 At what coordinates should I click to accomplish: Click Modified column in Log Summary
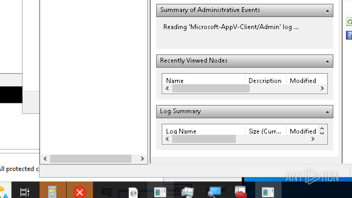tap(302, 131)
